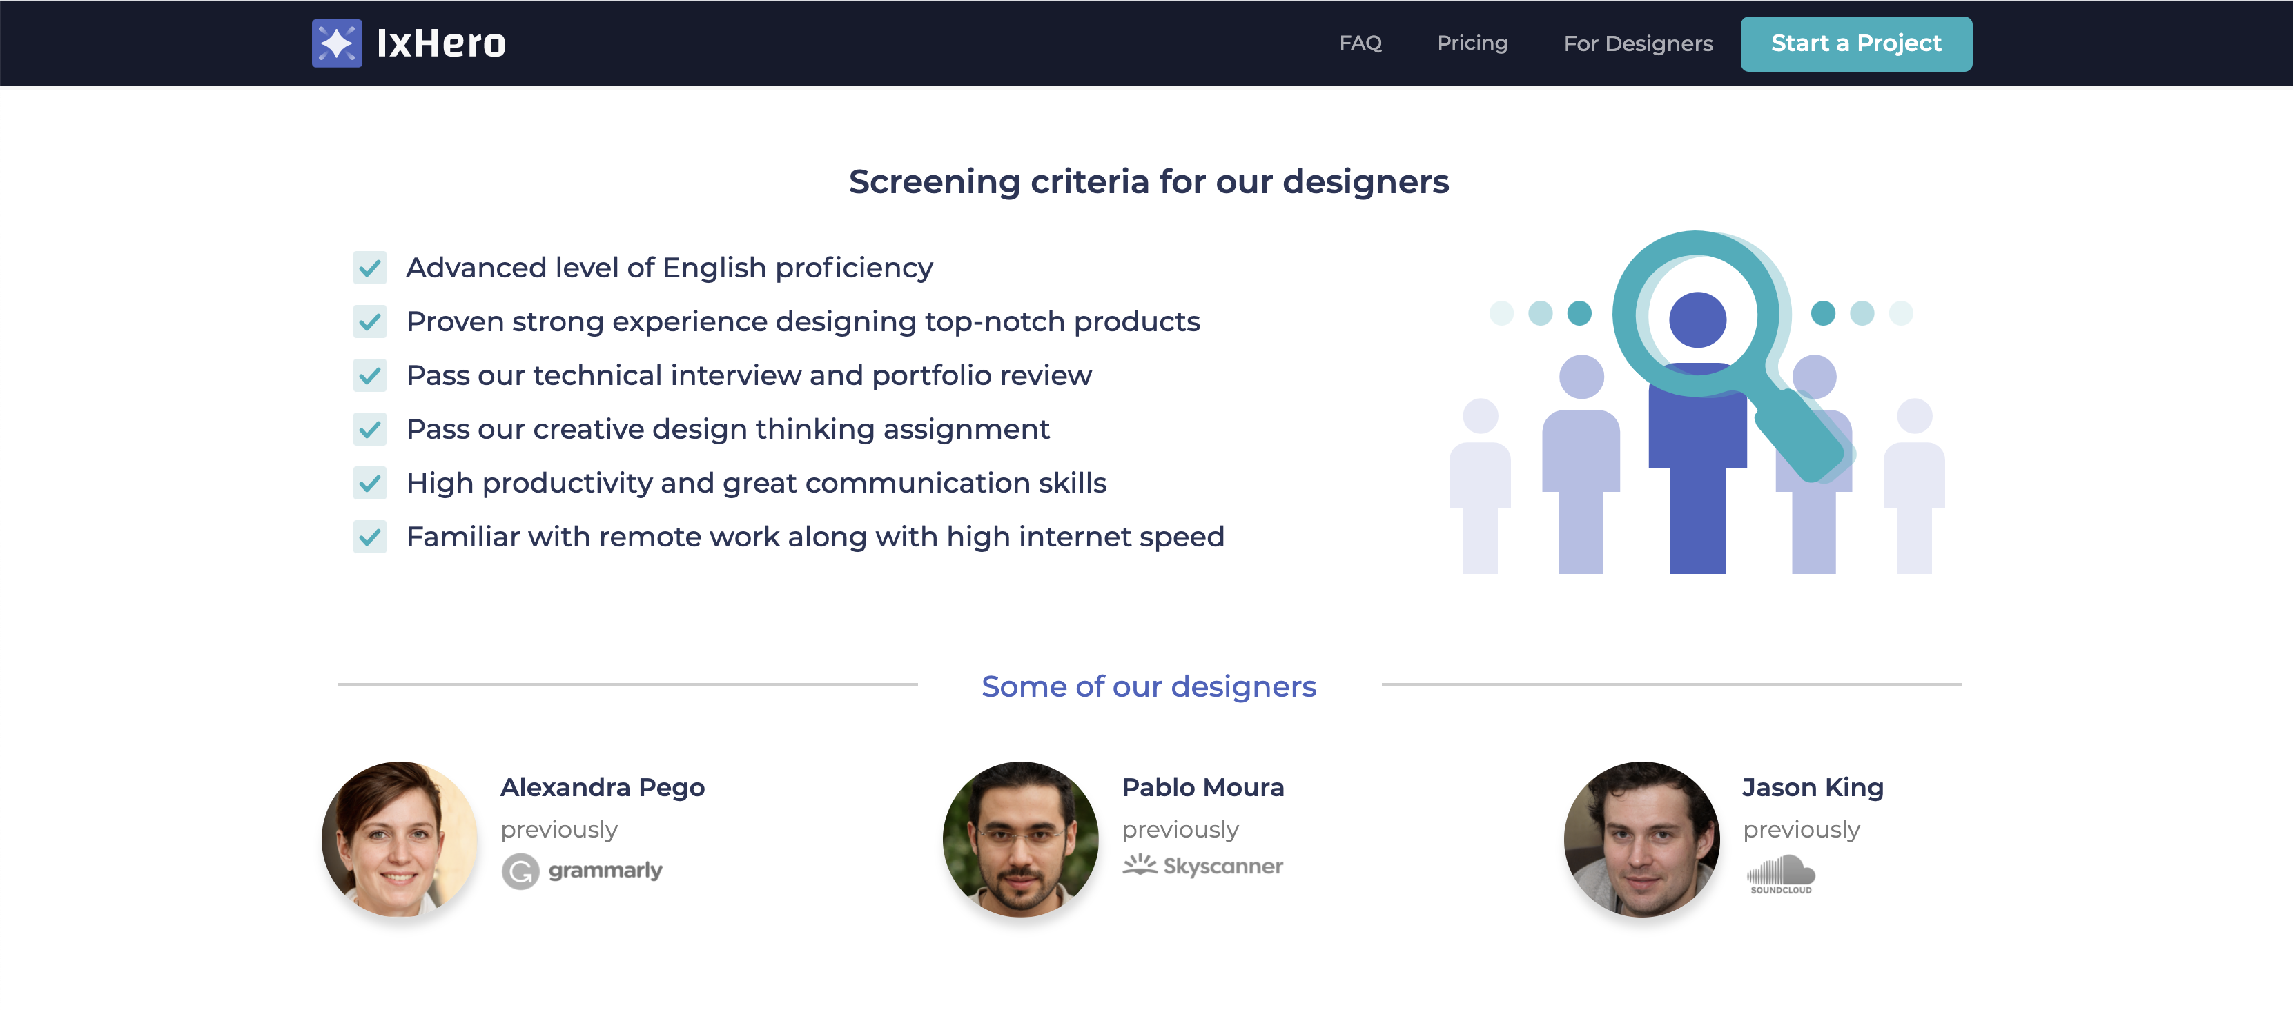Click the Grammarly logo icon
This screenshot has height=1010, width=2293.
(x=520, y=870)
